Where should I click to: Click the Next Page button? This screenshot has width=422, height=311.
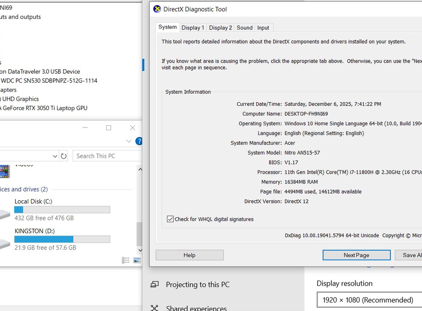coord(356,255)
